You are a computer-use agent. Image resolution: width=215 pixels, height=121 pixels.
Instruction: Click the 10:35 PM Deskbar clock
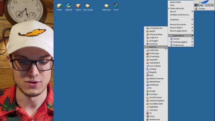209,5
